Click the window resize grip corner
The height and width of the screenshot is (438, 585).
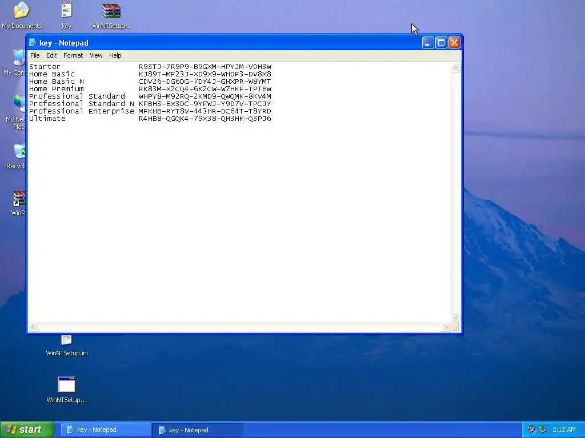tap(456, 327)
